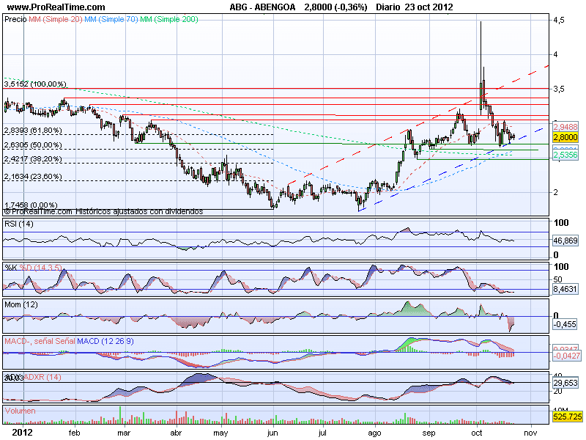Click the 'may' month label on time axis
The height and width of the screenshot is (440, 586).
pos(220,433)
